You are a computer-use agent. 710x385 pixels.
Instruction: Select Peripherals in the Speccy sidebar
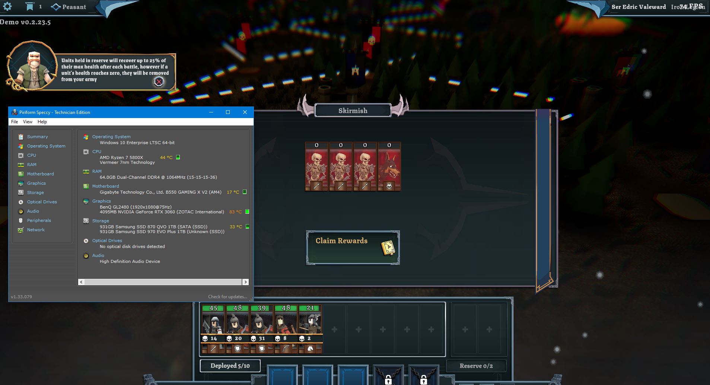pos(39,220)
